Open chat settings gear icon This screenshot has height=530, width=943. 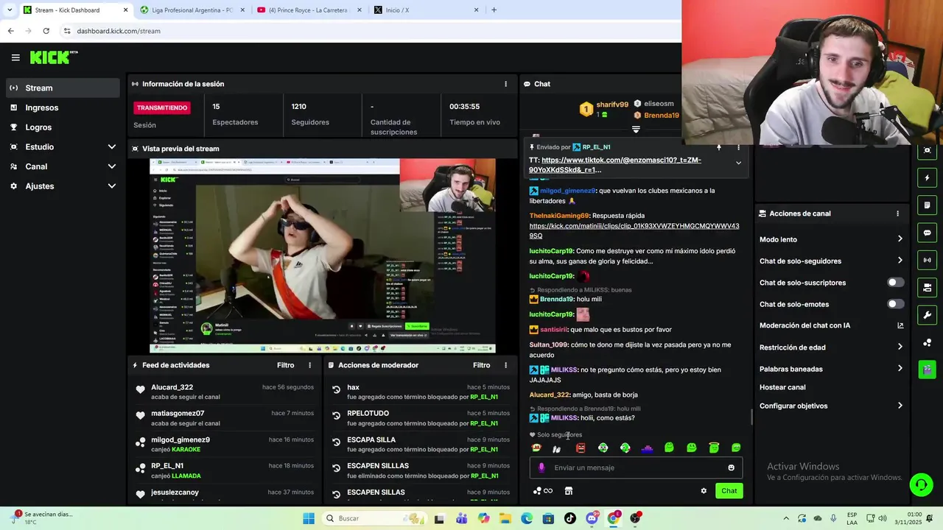coord(704,491)
